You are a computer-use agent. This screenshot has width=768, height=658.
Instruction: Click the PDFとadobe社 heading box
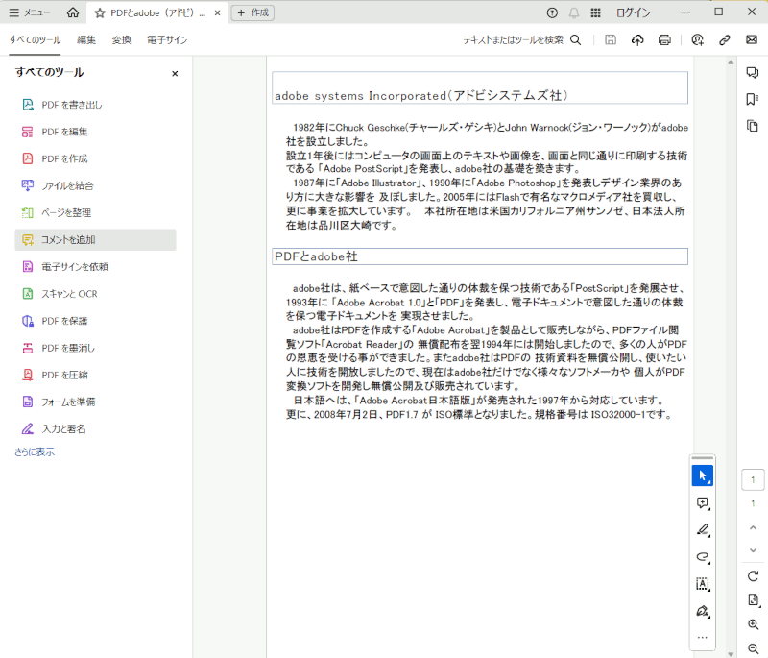click(479, 256)
